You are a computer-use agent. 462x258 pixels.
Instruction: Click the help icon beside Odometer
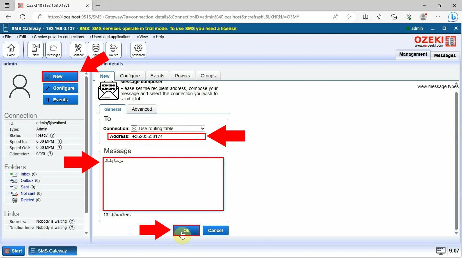coord(50,154)
